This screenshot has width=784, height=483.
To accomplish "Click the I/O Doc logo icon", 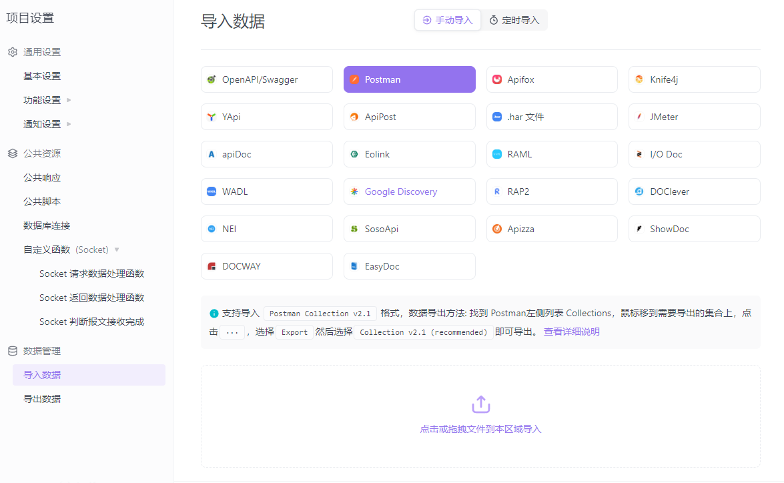I will (639, 155).
